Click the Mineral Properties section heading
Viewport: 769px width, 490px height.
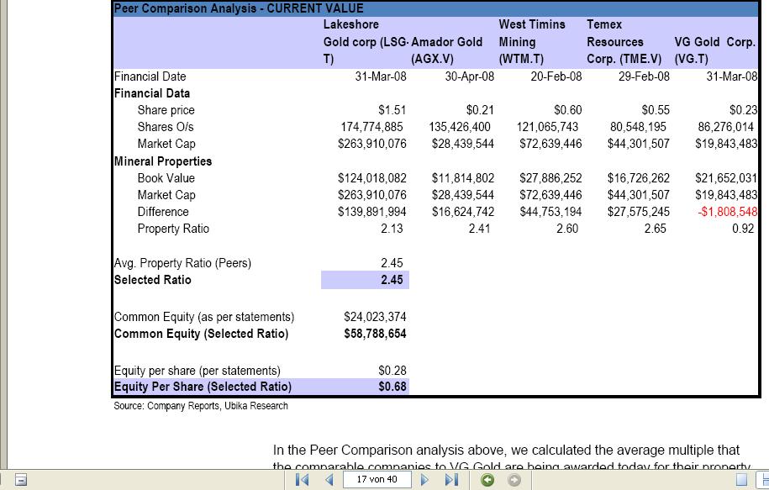[x=163, y=161]
